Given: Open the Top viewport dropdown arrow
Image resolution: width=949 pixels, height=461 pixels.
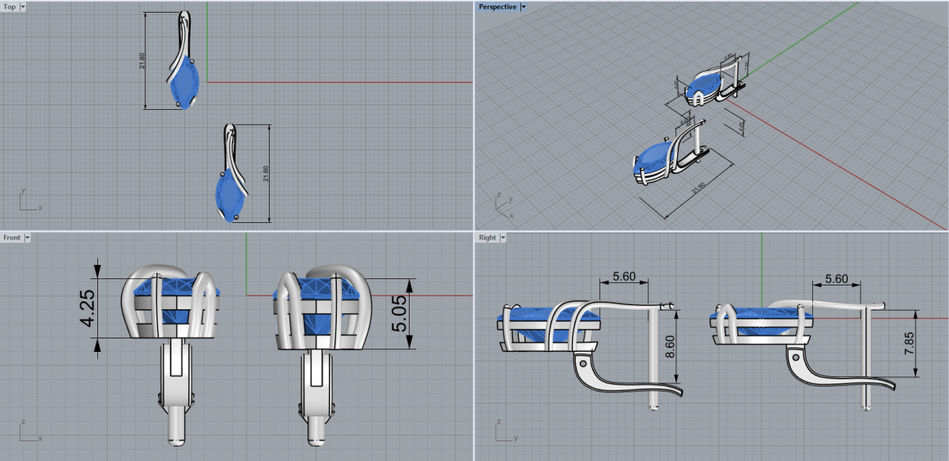Looking at the screenshot, I should coord(22,6).
